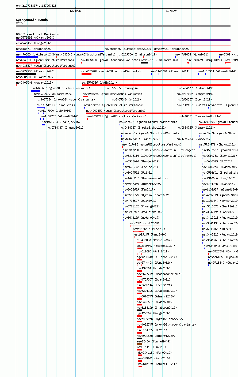Open variant nsv470363 (Jakobsson2008)

tap(36, 54)
